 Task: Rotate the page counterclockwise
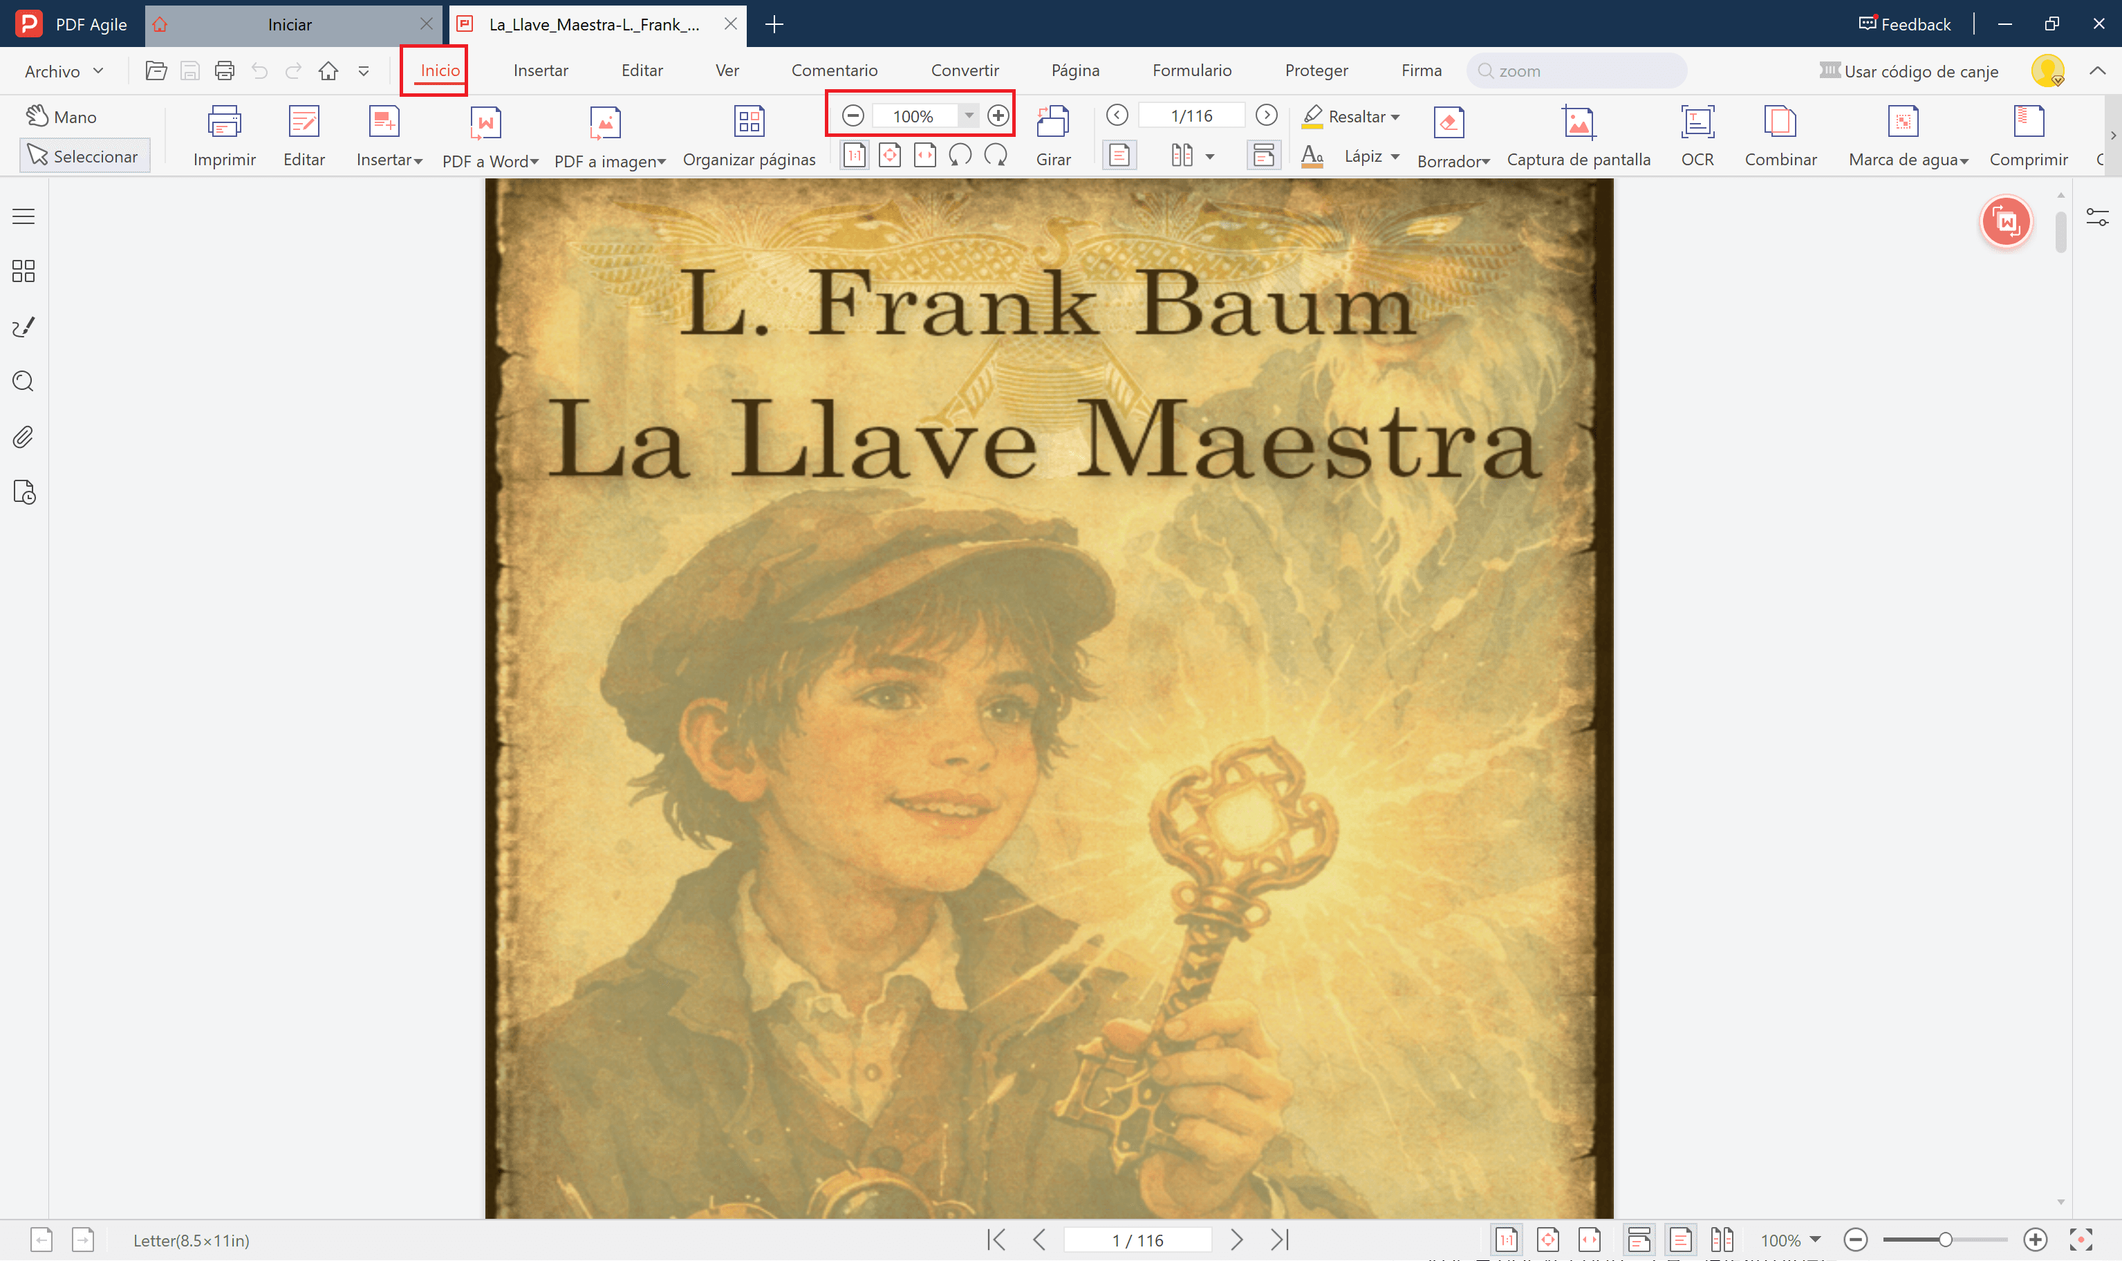[x=960, y=155]
